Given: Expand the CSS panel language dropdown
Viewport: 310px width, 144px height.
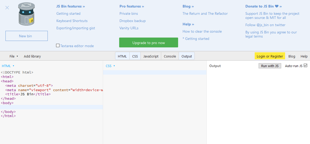Looking at the screenshot, I should click(110, 66).
